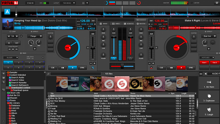Image resolution: width=220 pixels, height=124 pixels.
Task: Click the crossfader handle
Action: pyautogui.click(x=122, y=66)
